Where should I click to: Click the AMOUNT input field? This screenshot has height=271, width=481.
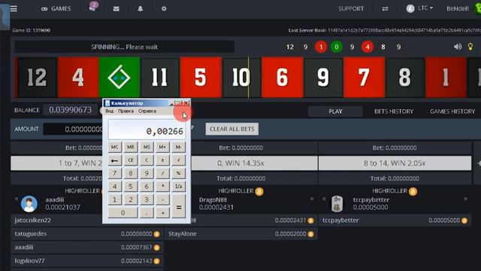[73, 129]
